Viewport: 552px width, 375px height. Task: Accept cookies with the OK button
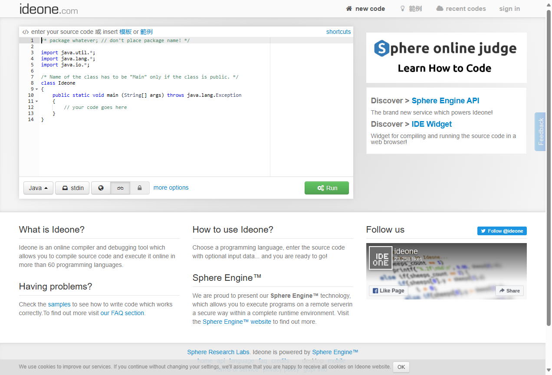click(401, 367)
